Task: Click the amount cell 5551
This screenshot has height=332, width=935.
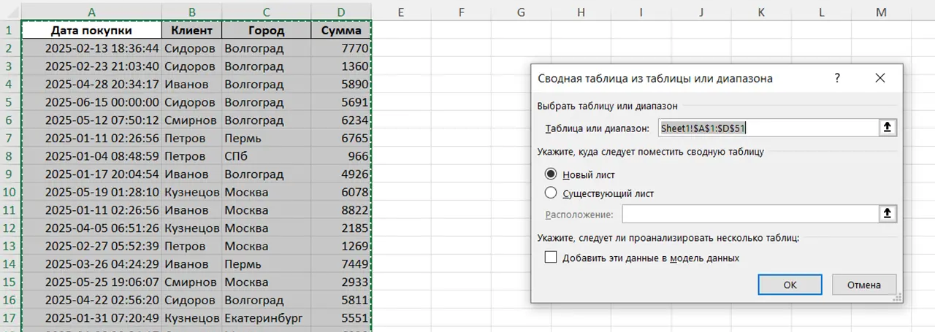Action: [341, 317]
